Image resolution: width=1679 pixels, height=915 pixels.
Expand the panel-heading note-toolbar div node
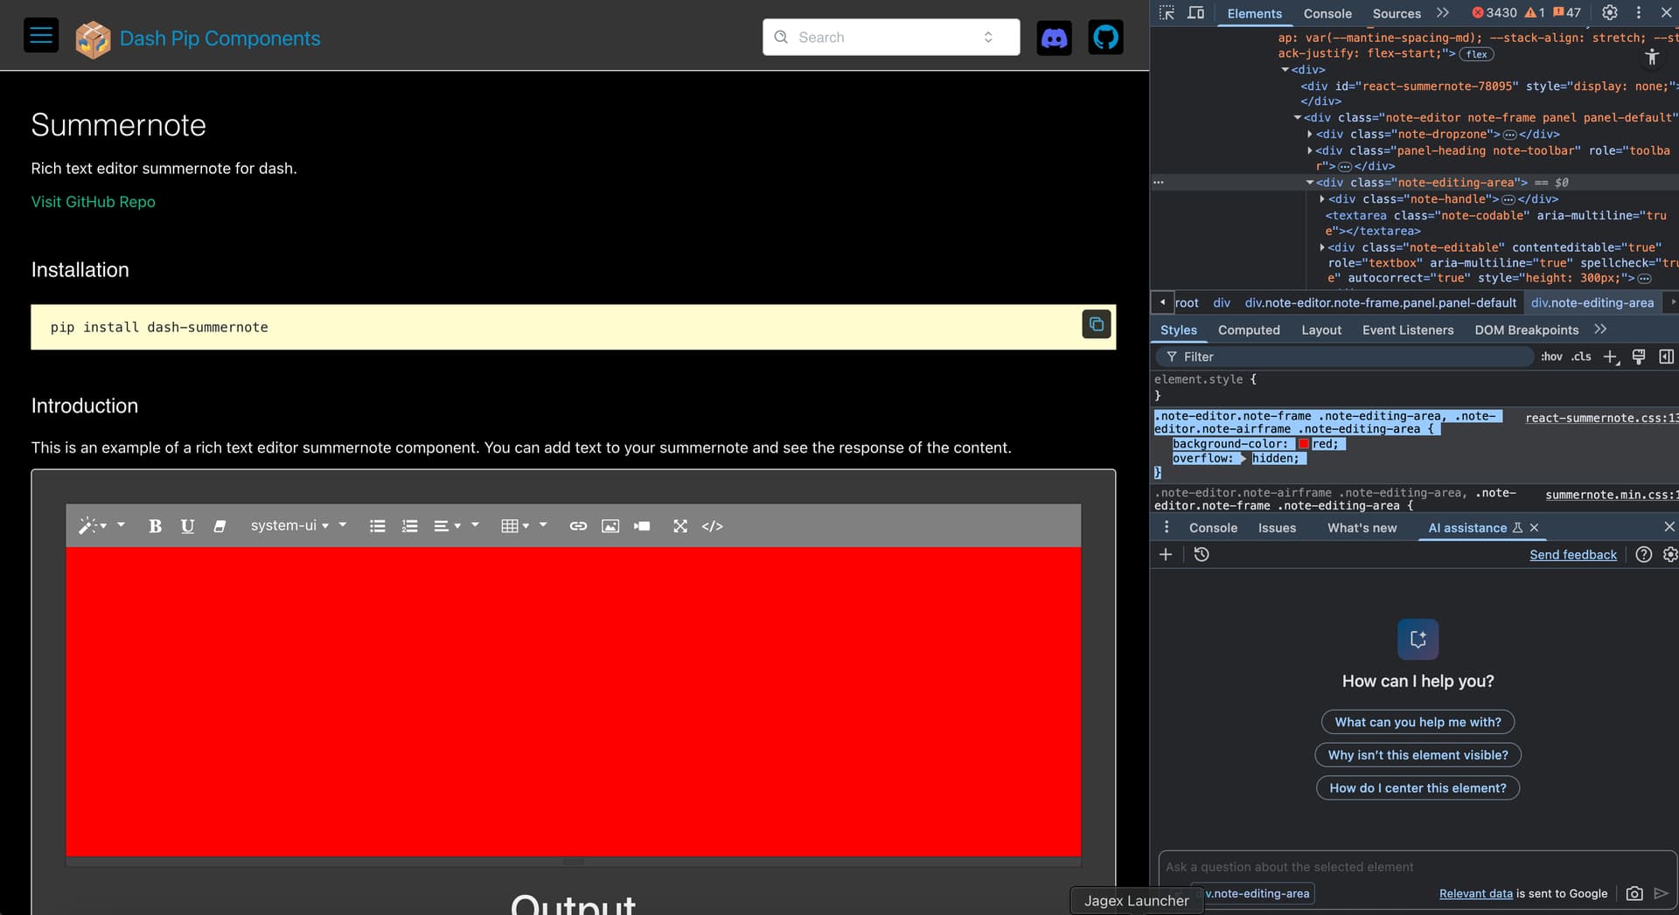click(x=1309, y=150)
